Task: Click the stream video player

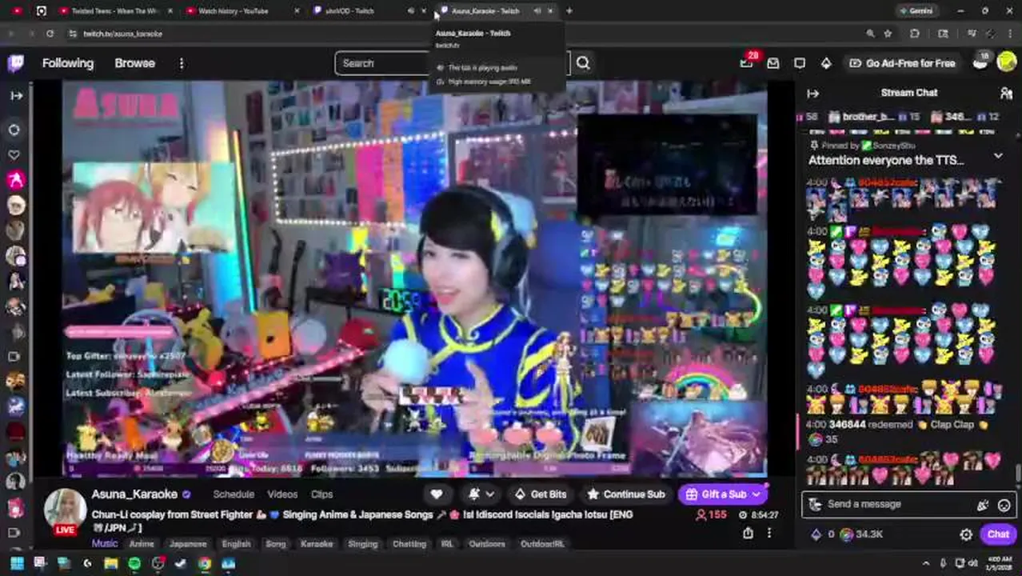Action: tap(415, 278)
